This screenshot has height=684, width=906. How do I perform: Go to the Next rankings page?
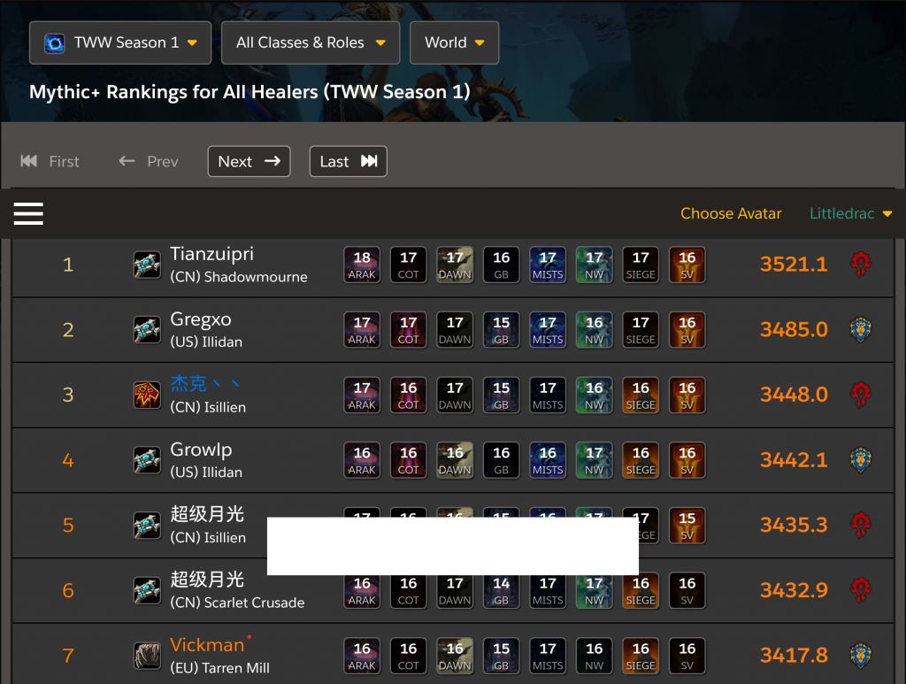[x=249, y=161]
